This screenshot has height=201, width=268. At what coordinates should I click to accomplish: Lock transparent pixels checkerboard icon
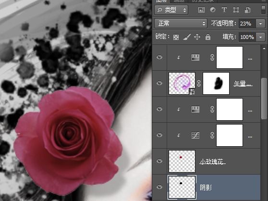(x=176, y=37)
